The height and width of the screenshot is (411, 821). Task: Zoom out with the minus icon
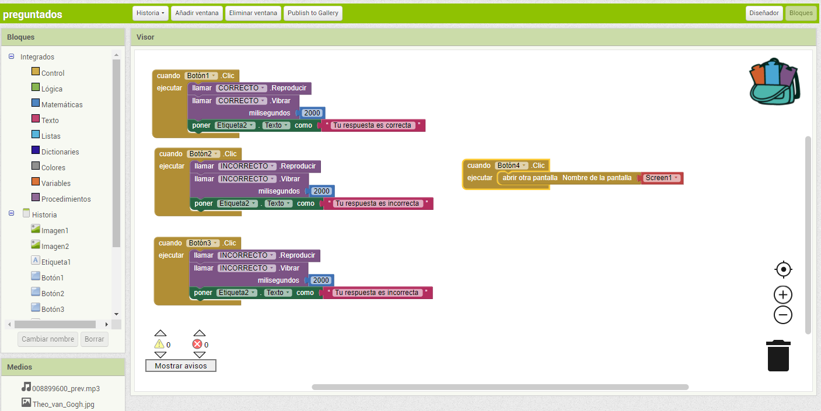[x=783, y=315]
